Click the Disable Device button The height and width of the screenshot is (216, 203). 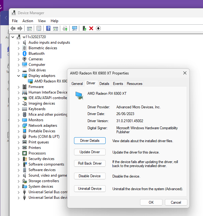click(x=90, y=176)
